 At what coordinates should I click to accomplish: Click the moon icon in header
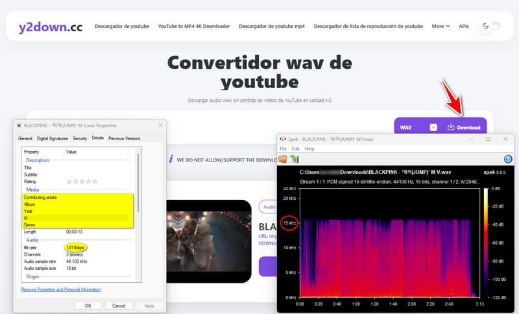(485, 26)
